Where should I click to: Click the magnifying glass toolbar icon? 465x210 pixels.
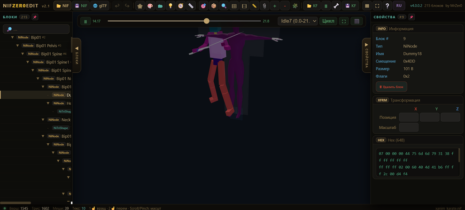224,6
